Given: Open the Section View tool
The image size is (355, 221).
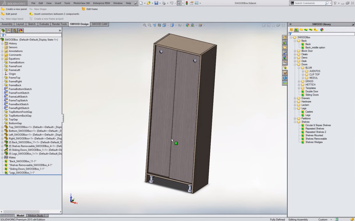Looking at the screenshot, I should click(x=159, y=25).
